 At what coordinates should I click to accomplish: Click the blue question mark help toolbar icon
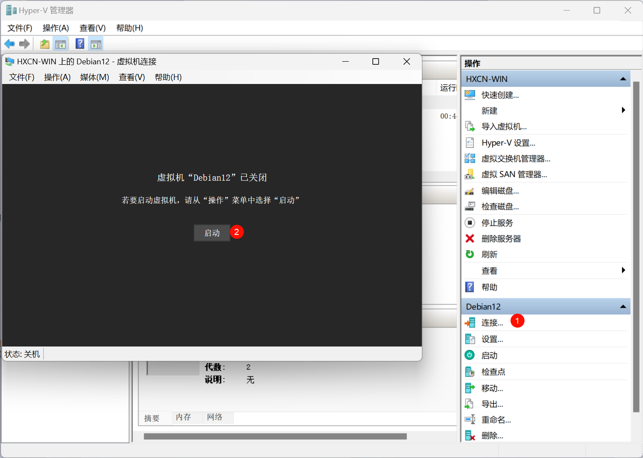80,44
